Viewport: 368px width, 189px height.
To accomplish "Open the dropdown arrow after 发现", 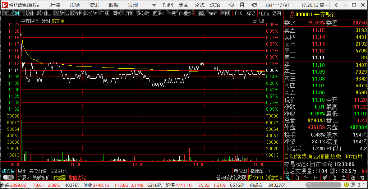I will [x=154, y=5].
